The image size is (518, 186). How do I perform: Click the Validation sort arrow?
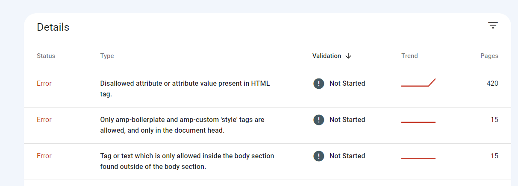coord(348,56)
